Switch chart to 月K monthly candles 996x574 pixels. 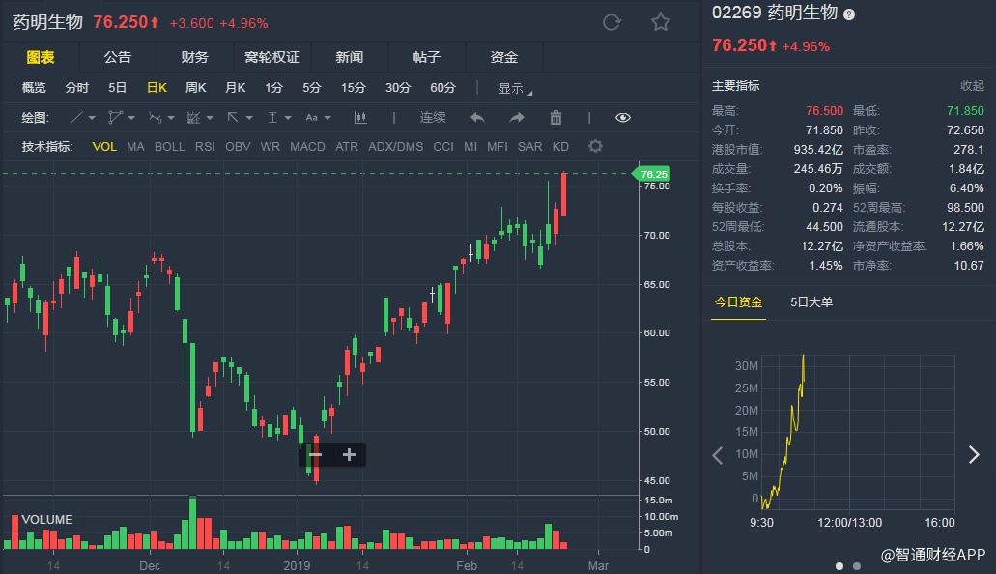click(235, 88)
